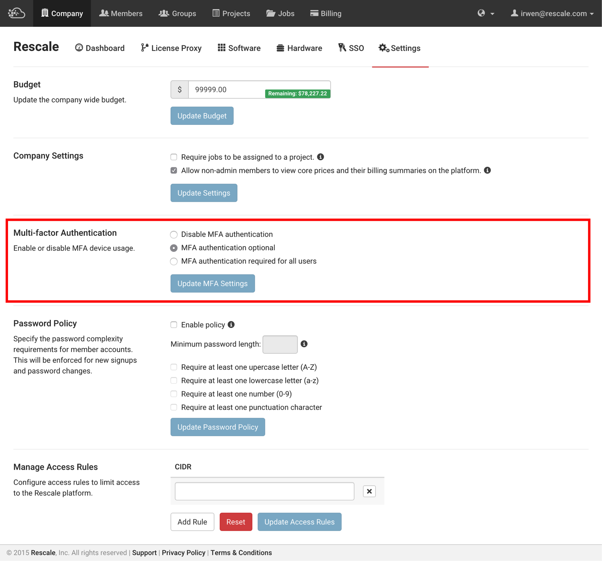Click info icon next to Enable policy

[x=231, y=325]
